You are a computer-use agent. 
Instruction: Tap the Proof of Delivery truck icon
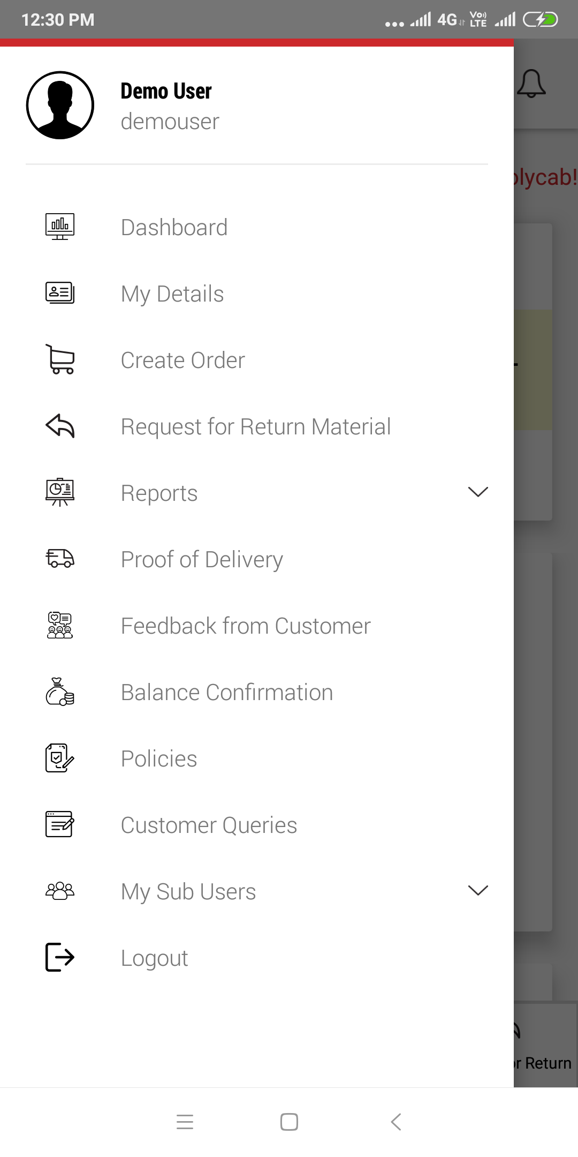pos(60,559)
